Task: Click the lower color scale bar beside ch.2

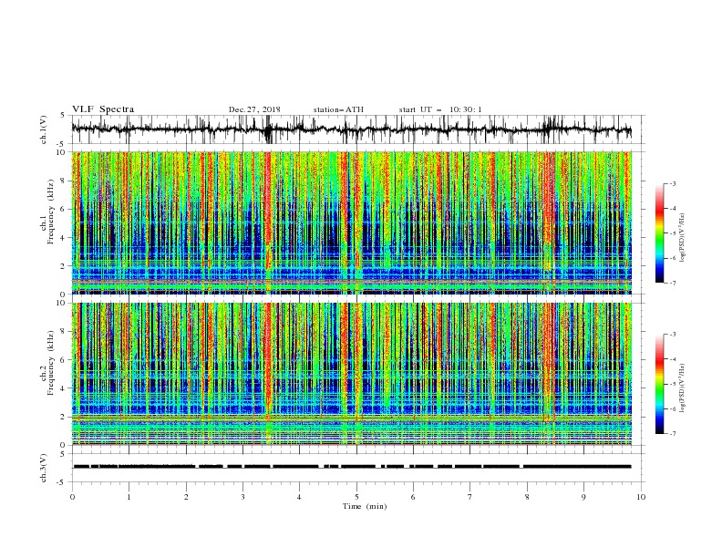Action: point(660,384)
